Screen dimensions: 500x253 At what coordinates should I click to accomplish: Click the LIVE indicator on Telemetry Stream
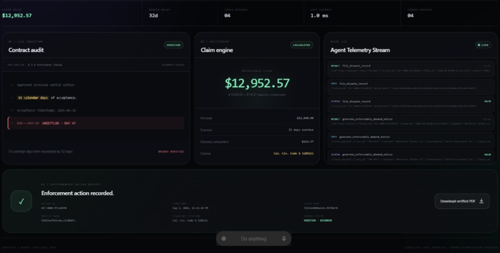click(483, 45)
